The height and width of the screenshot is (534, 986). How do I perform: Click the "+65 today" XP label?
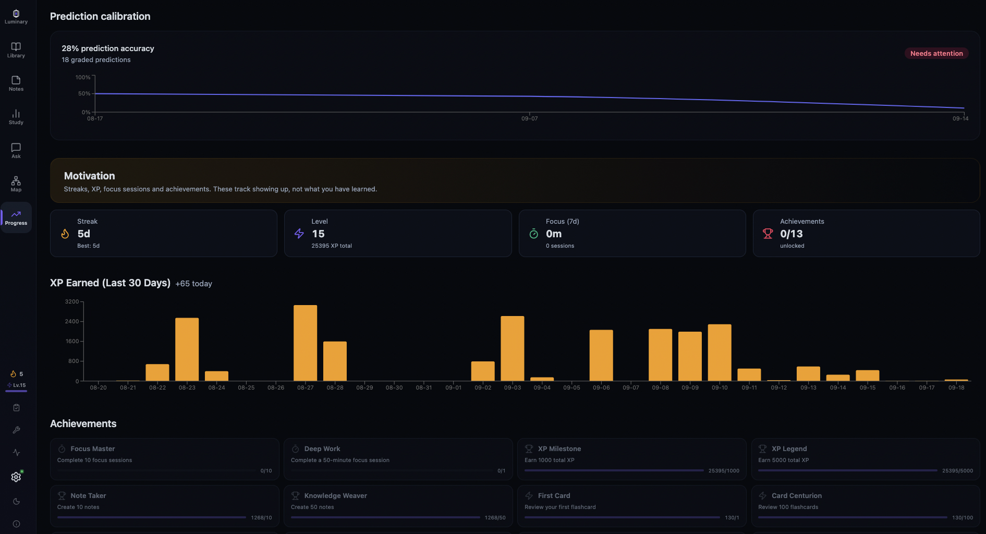pos(193,284)
